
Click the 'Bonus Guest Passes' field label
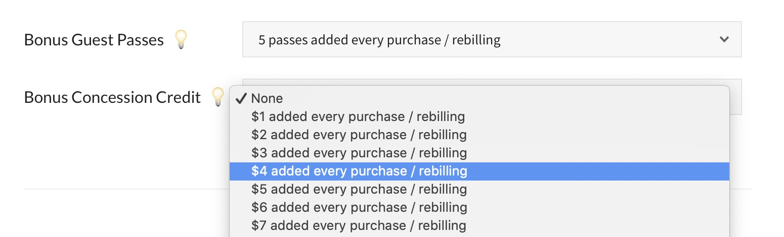point(94,40)
